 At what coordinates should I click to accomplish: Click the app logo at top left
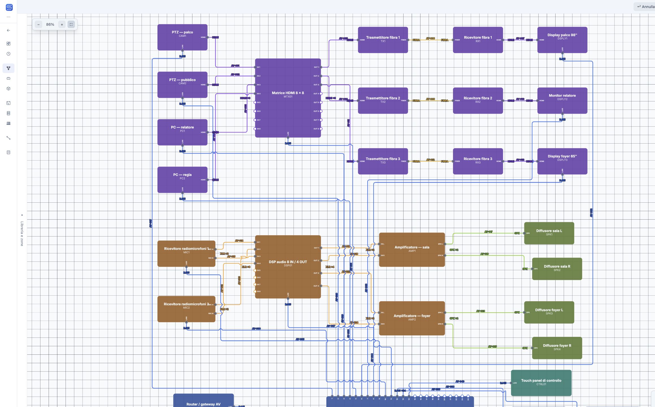[9, 7]
